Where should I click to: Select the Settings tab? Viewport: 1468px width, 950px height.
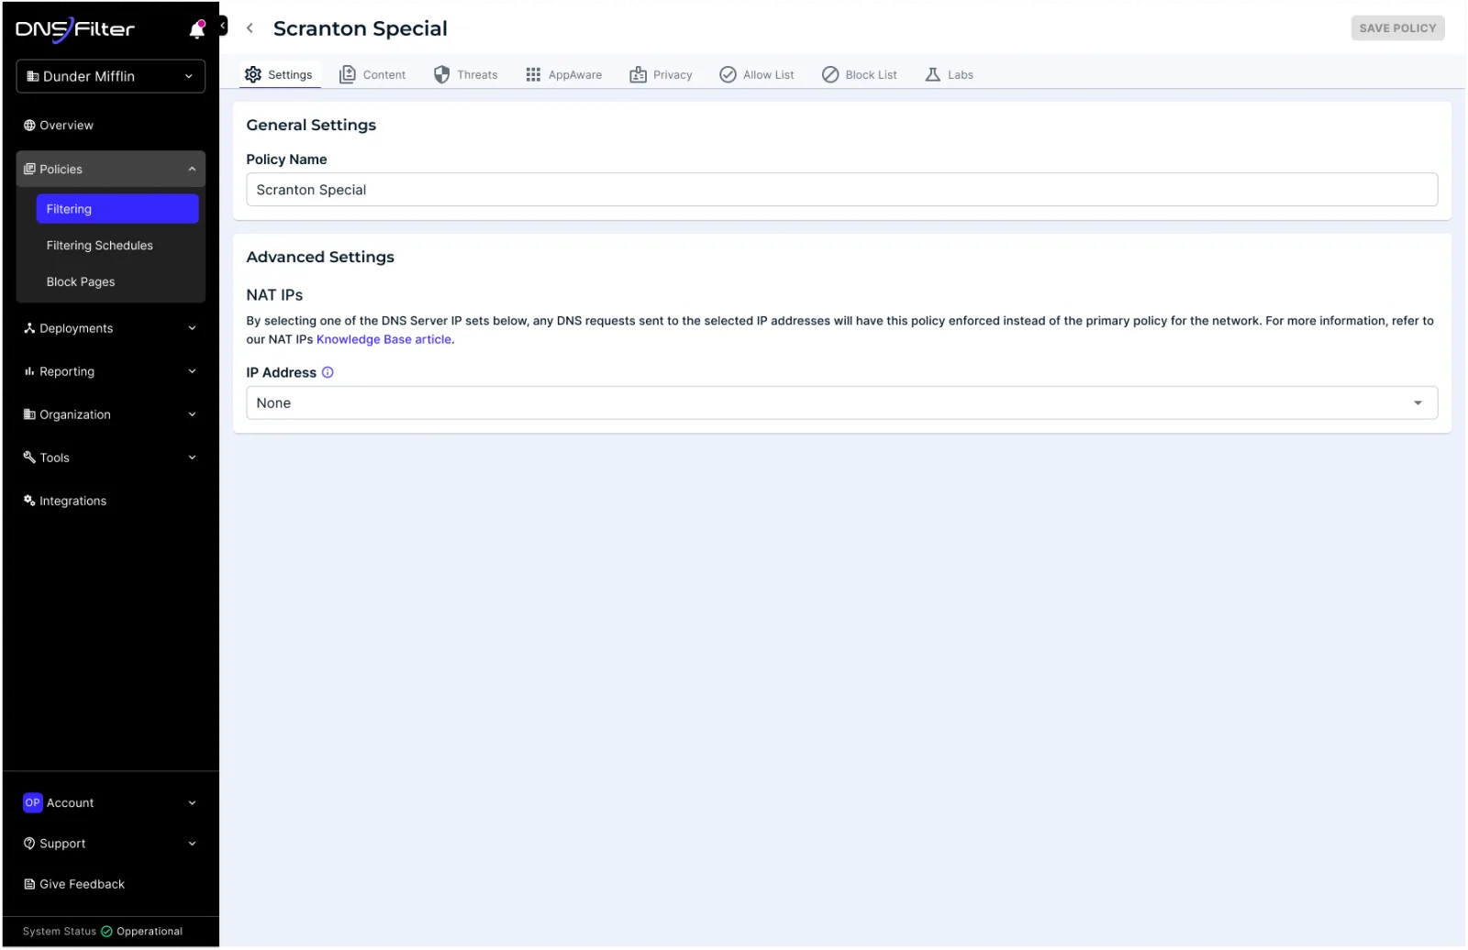coord(280,75)
